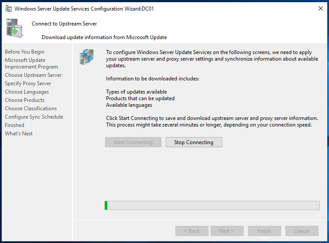Go to Choose Products step
This screenshot has height=243, width=329.
pos(25,100)
